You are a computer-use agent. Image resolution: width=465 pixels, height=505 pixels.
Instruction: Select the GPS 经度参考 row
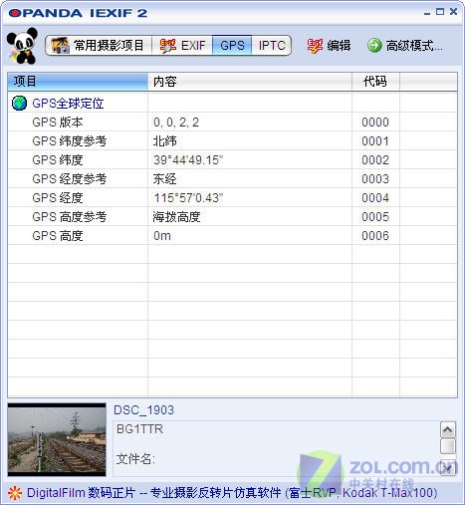tap(232, 179)
